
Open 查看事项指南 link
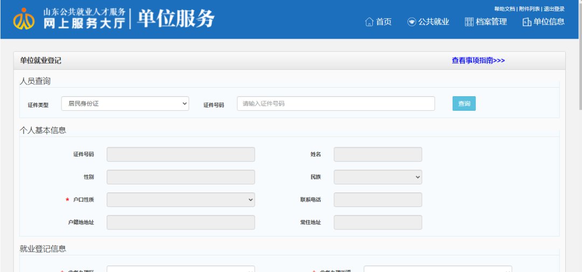[478, 61]
